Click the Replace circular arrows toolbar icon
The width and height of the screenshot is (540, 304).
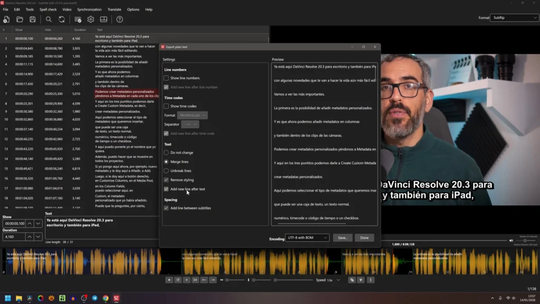coord(62,20)
